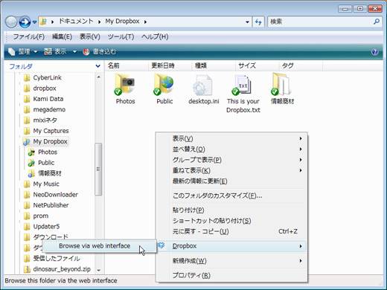Collapse the フォルダ pane chevron
This screenshot has width=387, height=290.
click(97, 66)
